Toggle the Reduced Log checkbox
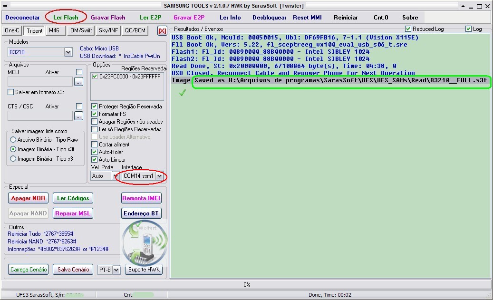 pos(408,29)
